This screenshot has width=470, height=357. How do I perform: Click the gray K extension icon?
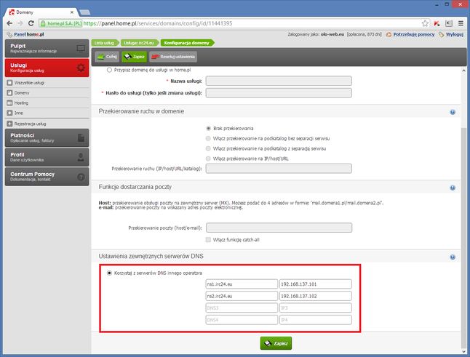(x=449, y=23)
